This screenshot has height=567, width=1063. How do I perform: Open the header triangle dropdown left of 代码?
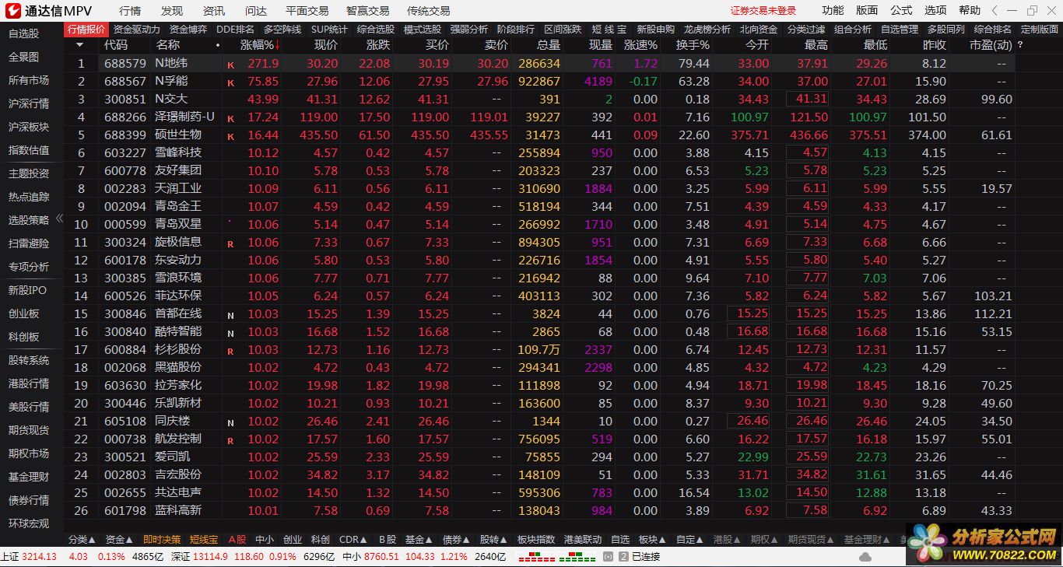click(80, 45)
